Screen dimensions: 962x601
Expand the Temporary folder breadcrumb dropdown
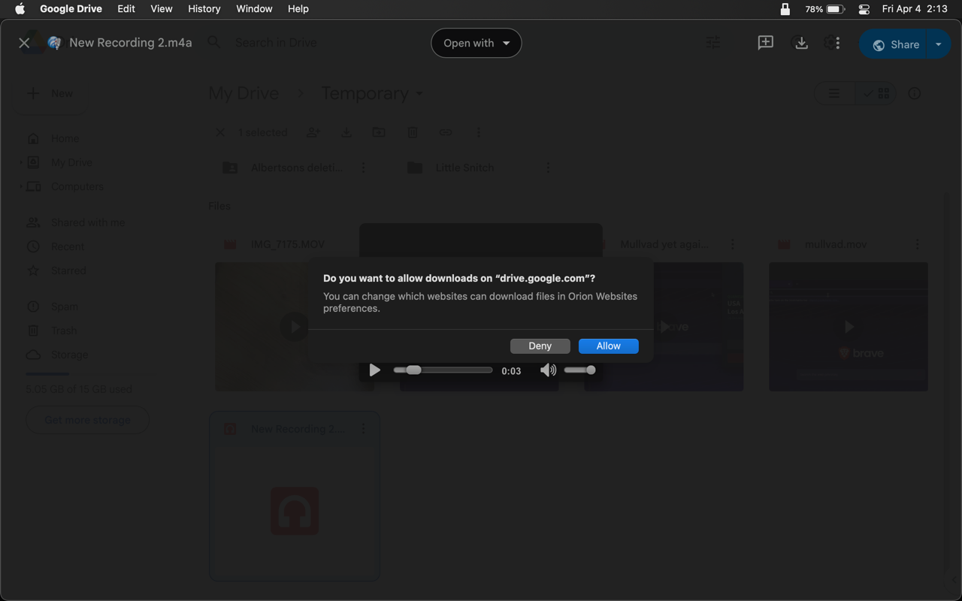coord(419,94)
